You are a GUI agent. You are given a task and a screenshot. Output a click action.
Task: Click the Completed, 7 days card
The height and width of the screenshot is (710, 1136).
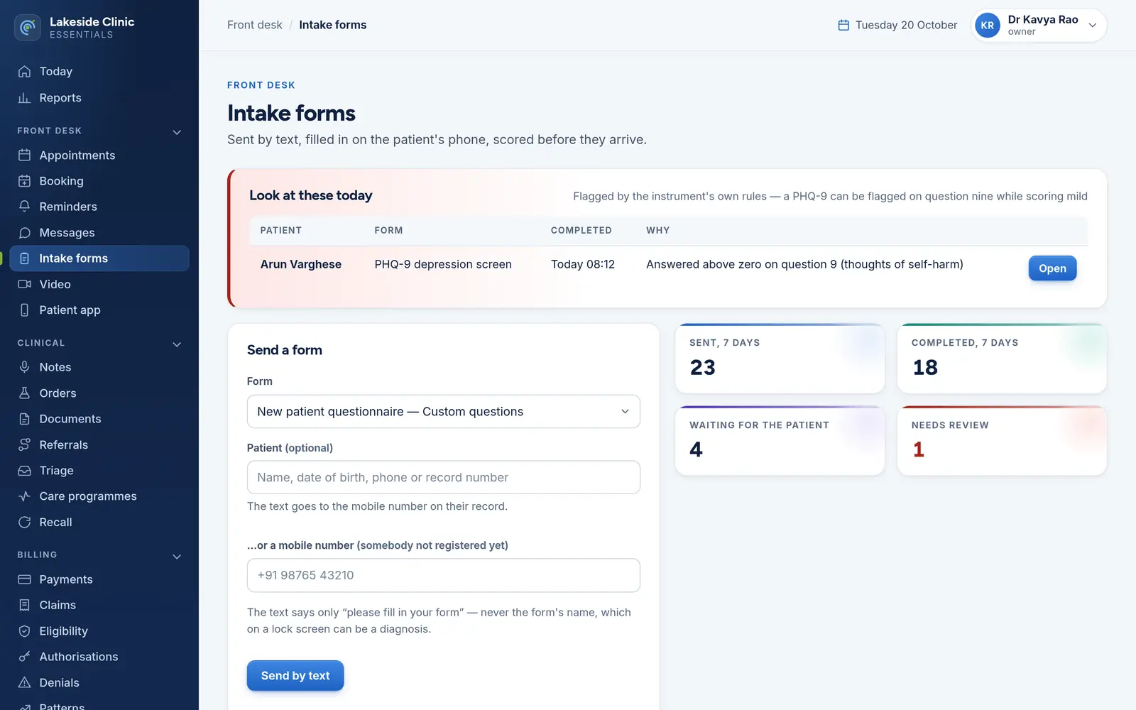click(x=1002, y=359)
